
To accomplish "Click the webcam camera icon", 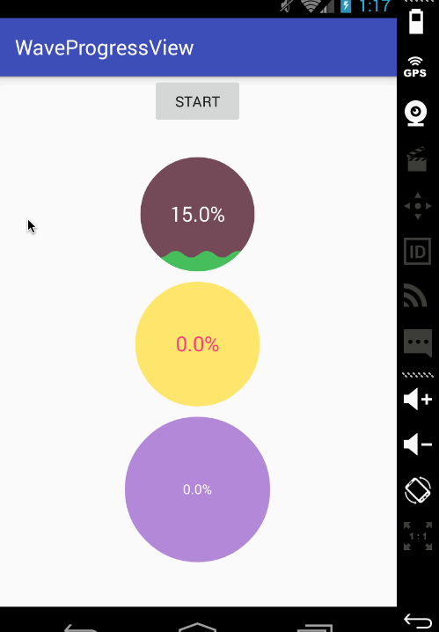I will [416, 114].
